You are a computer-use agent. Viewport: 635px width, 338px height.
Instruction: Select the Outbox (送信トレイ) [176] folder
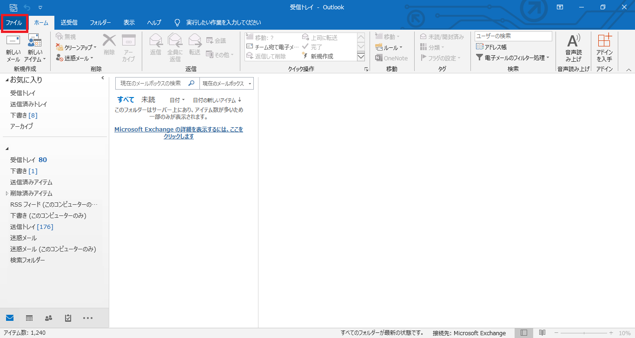coord(32,227)
